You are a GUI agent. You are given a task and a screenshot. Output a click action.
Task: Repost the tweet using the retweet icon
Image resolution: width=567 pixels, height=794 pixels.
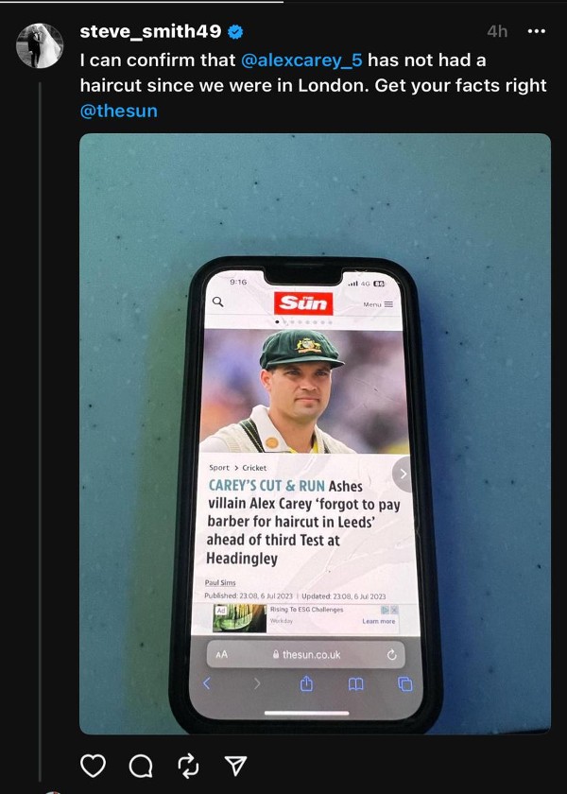coord(190,767)
